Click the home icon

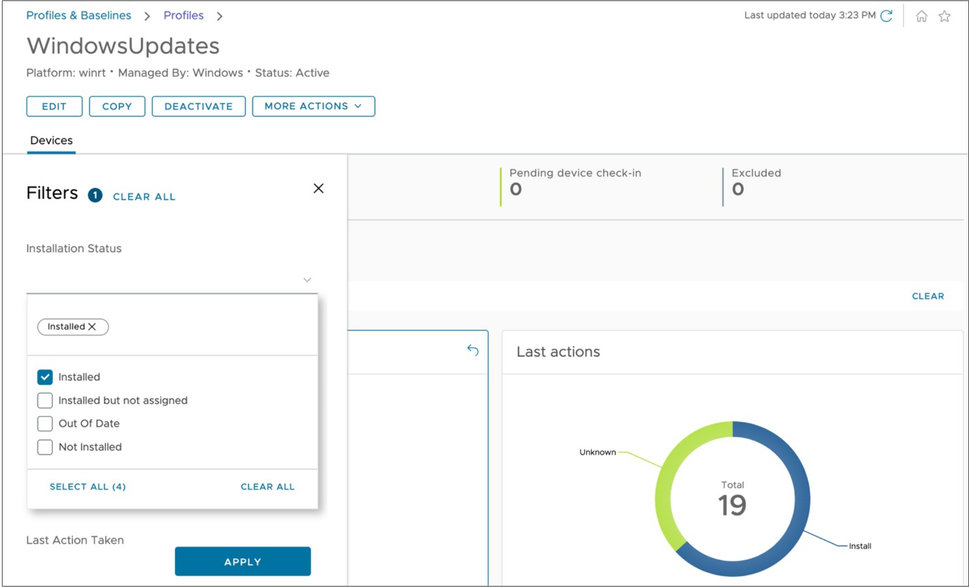tap(921, 16)
